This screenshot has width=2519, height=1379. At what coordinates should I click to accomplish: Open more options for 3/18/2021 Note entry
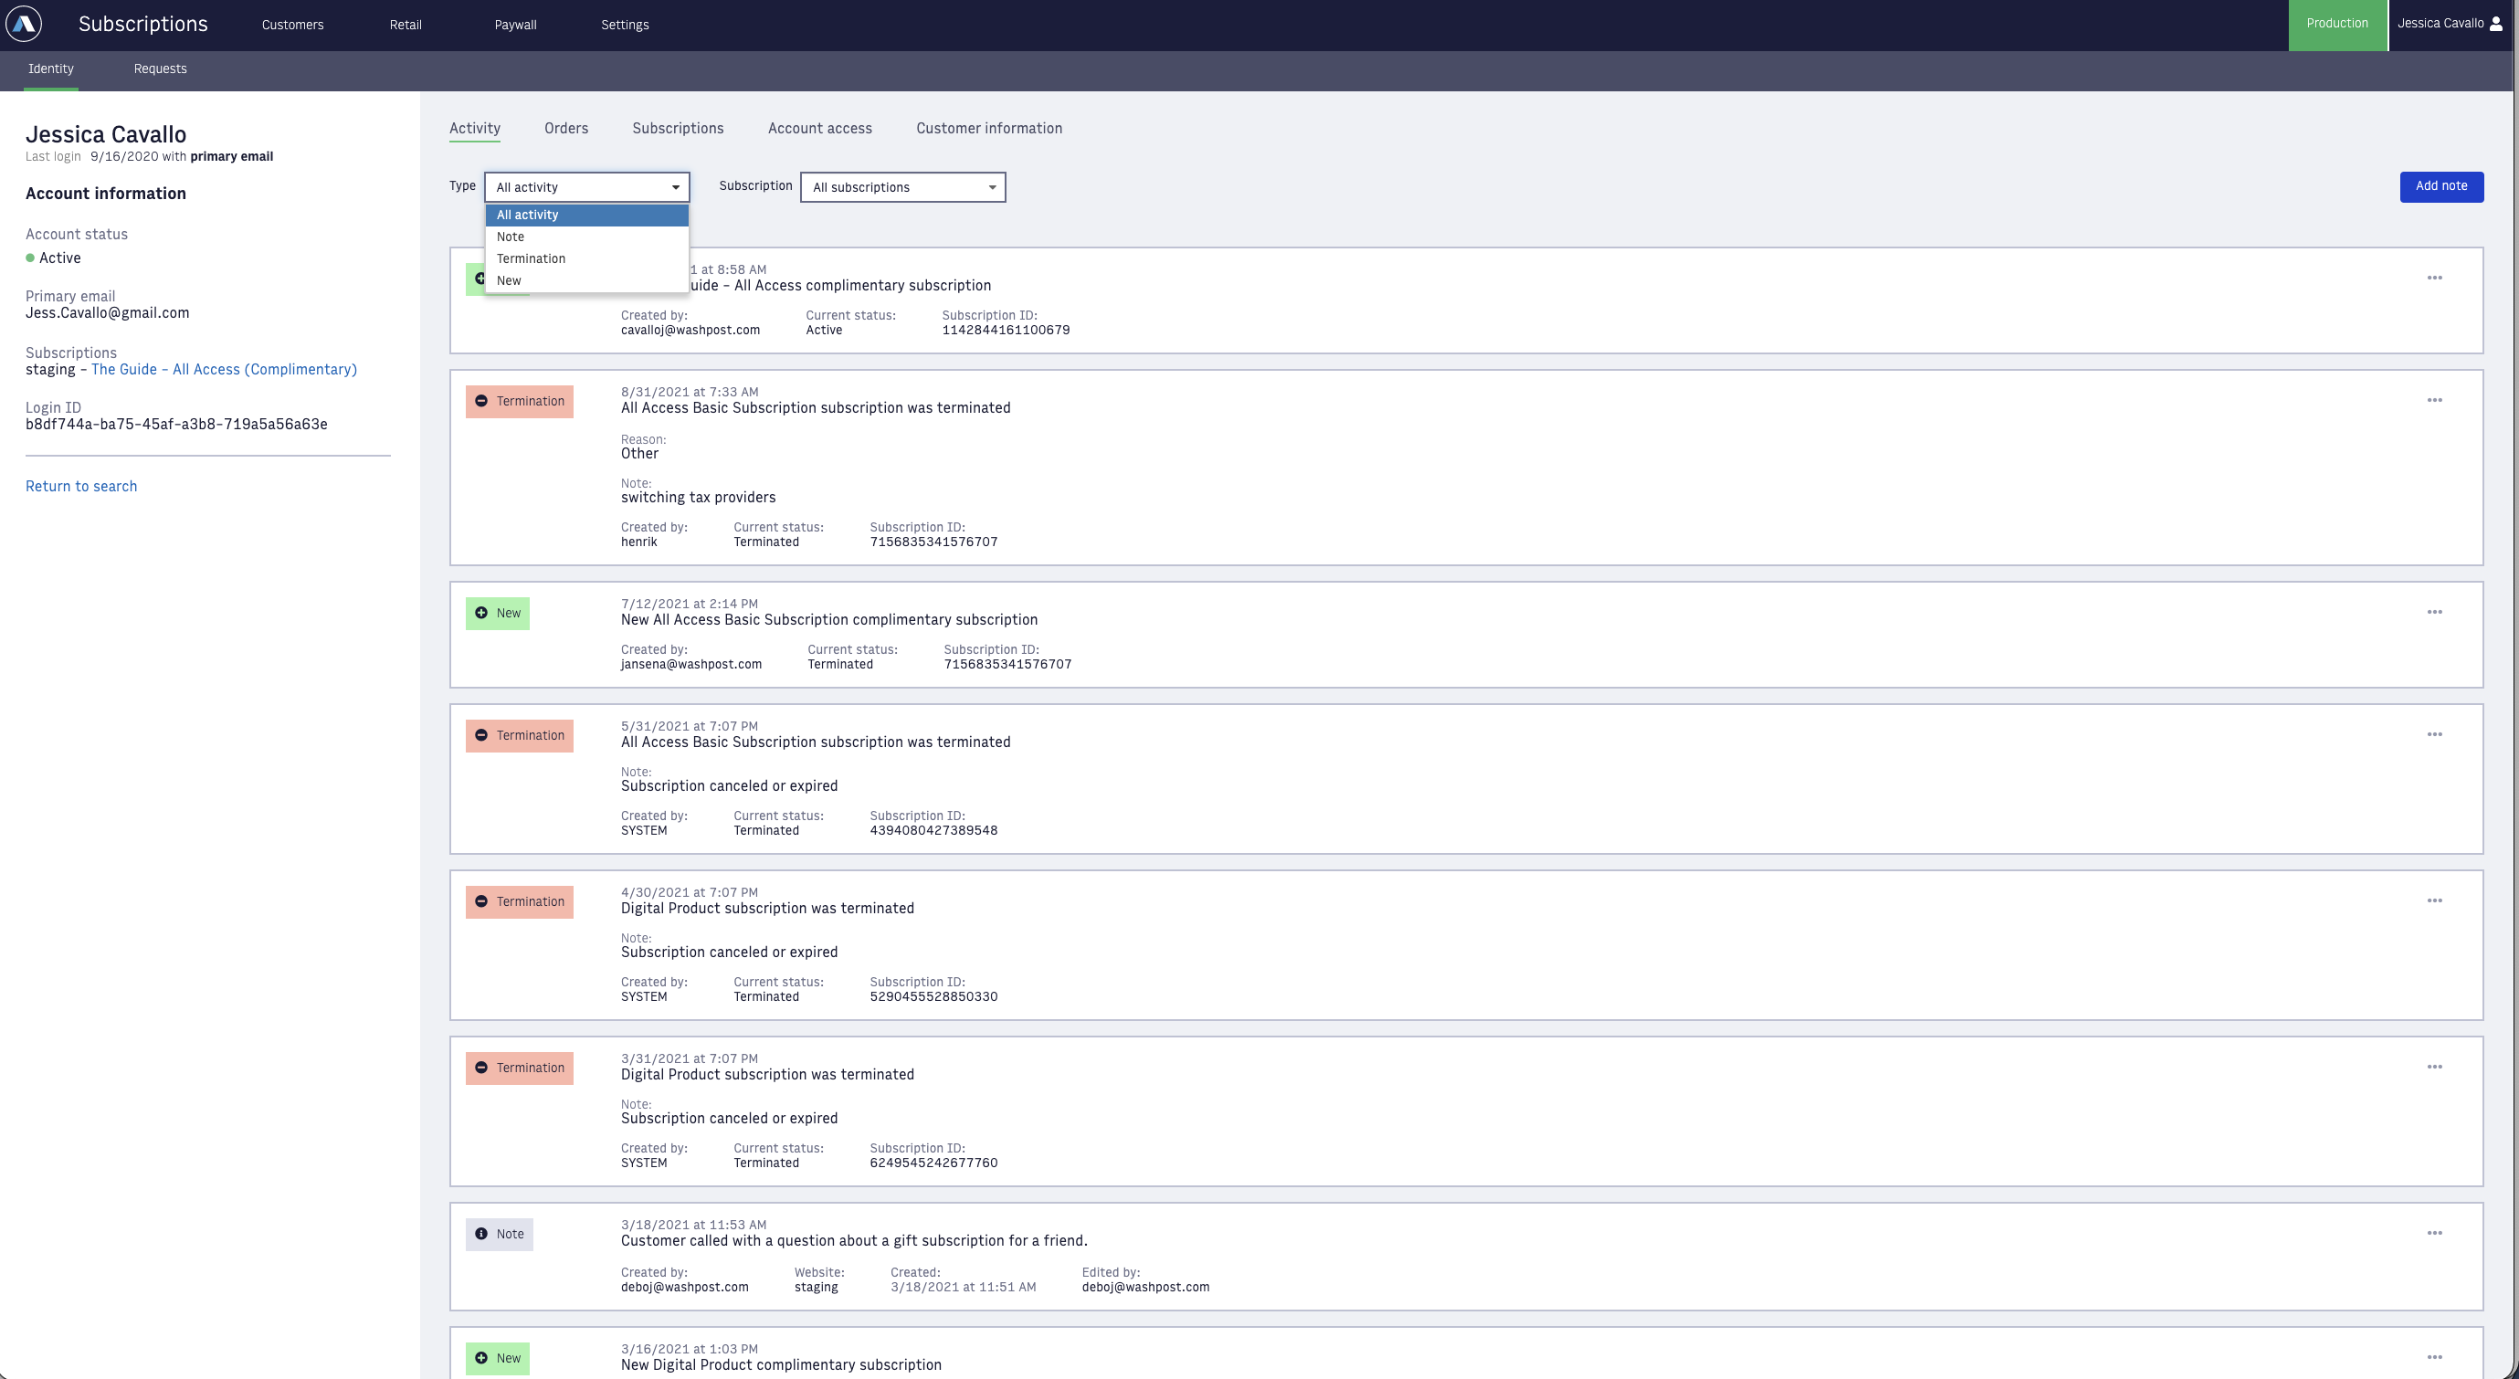pyautogui.click(x=2434, y=1233)
